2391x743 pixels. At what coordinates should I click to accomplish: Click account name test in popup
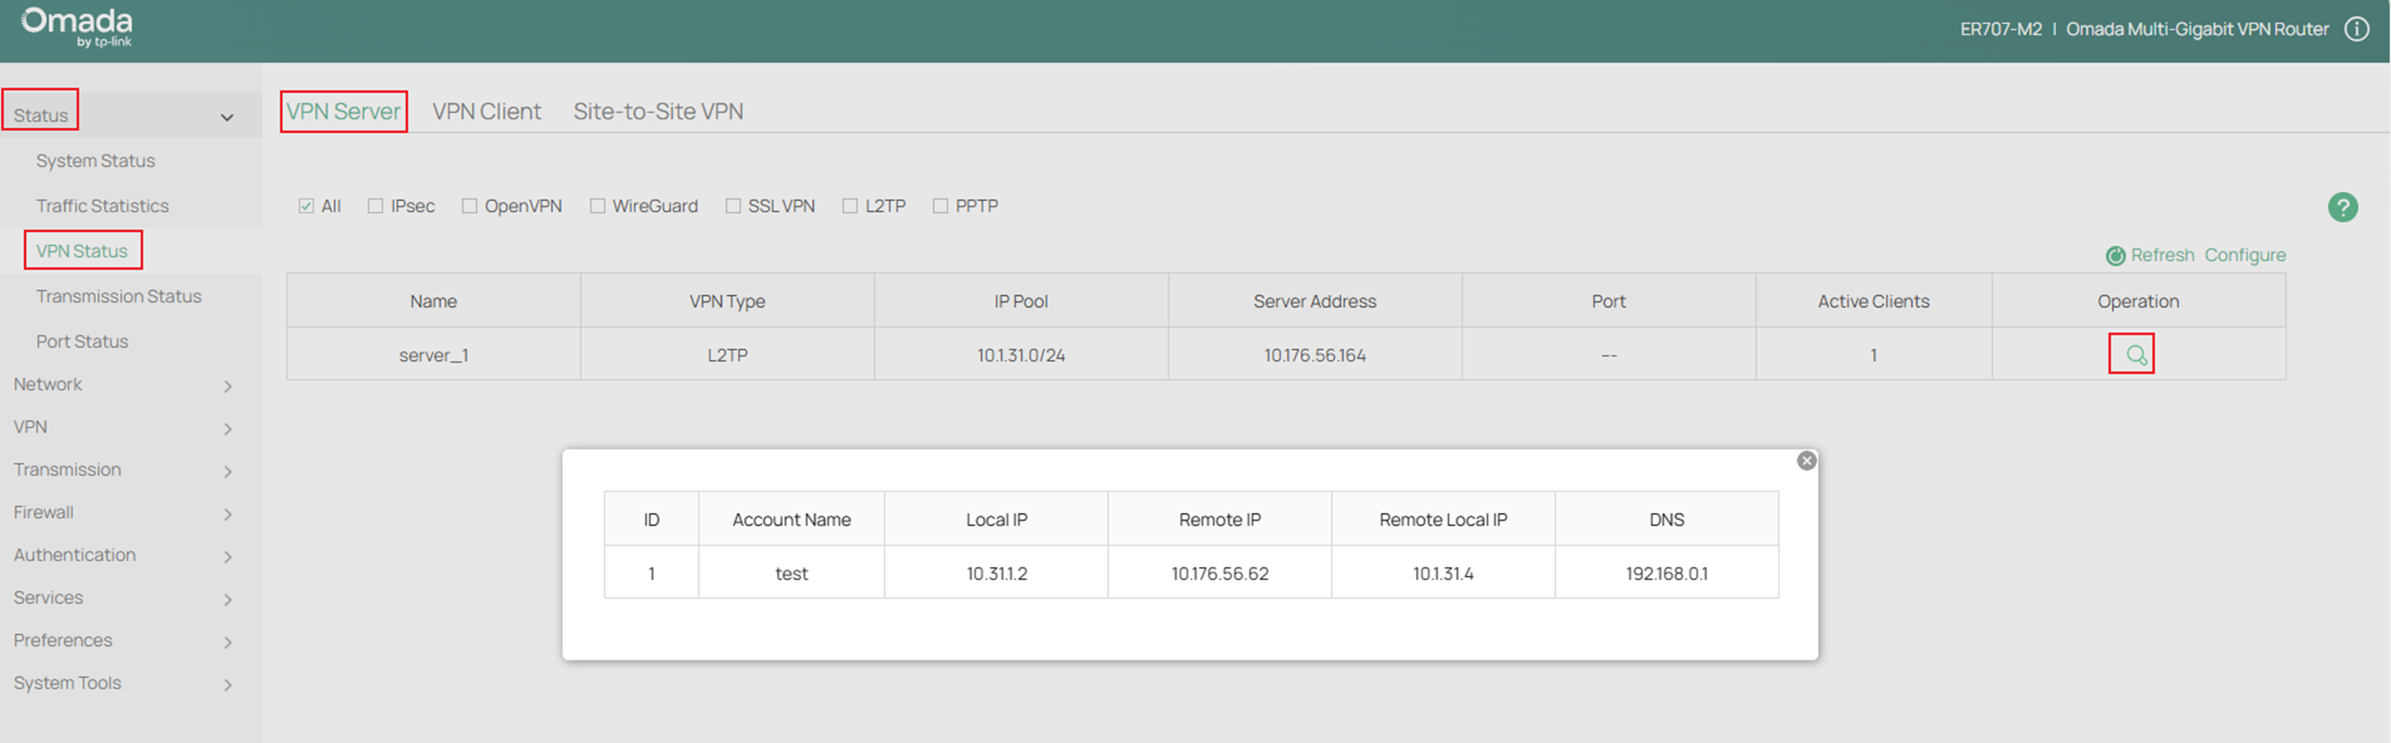pyautogui.click(x=791, y=574)
